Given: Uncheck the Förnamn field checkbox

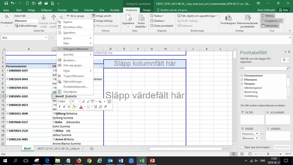Looking at the screenshot, I should (x=241, y=84).
